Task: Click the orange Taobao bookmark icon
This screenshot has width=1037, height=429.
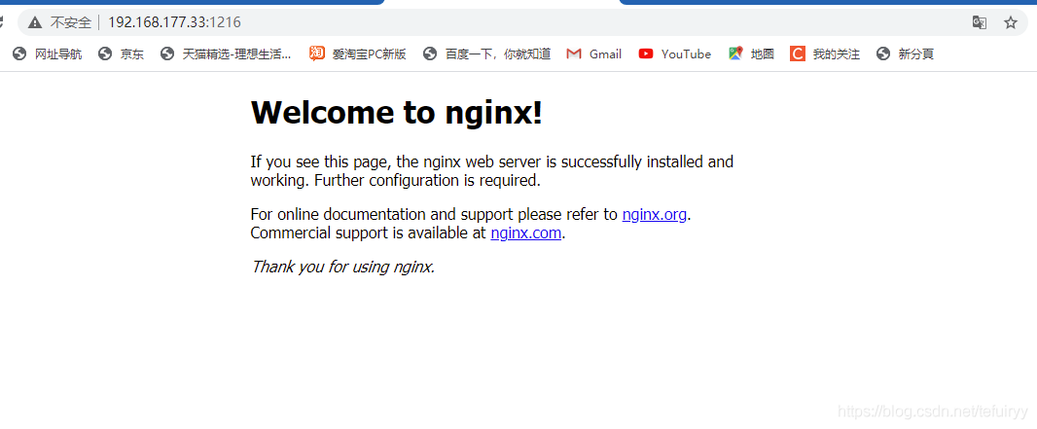Action: (x=317, y=54)
